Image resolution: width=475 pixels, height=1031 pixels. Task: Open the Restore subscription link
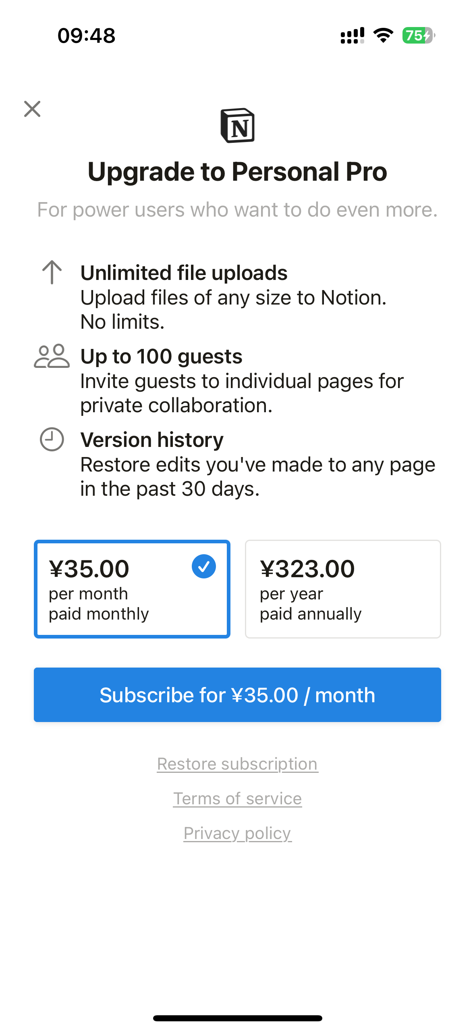pos(238,764)
